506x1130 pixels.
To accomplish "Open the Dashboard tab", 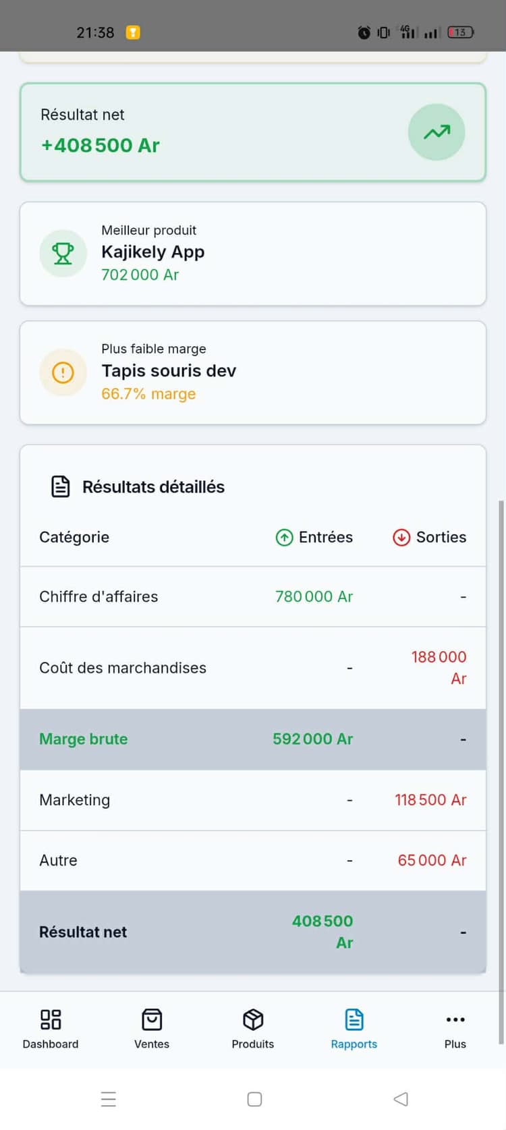I will click(x=51, y=1029).
